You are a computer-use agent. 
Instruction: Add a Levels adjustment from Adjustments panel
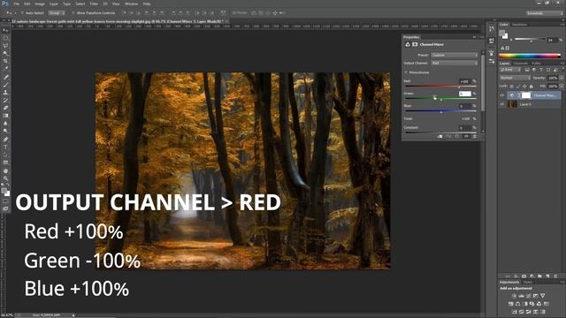tap(521, 296)
